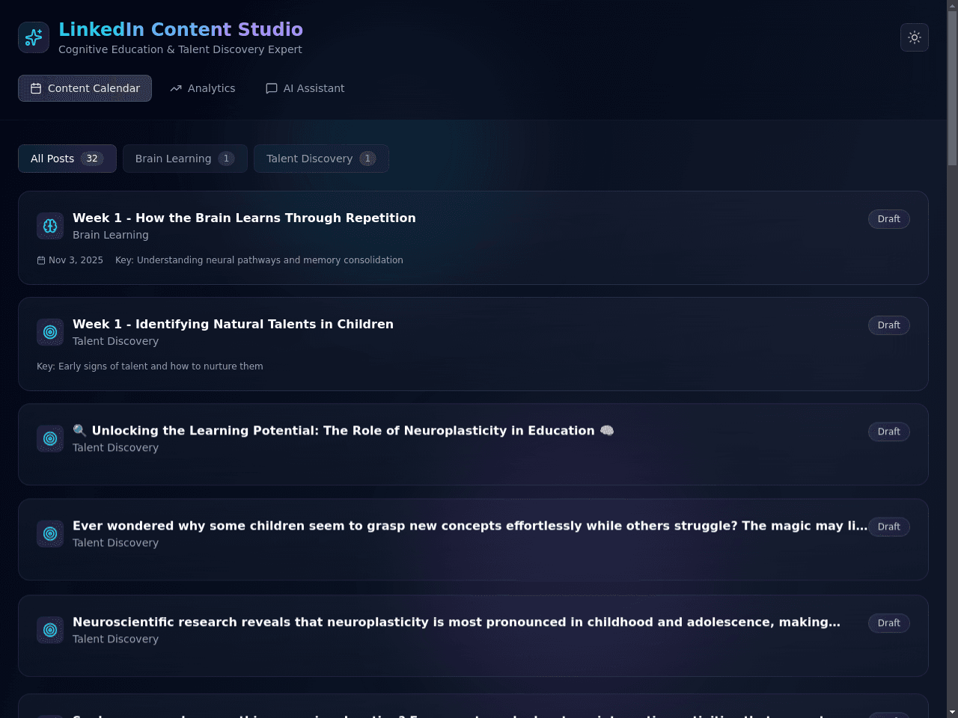The width and height of the screenshot is (958, 718).
Task: Filter posts by the Brain Learning chip
Action: tap(185, 159)
